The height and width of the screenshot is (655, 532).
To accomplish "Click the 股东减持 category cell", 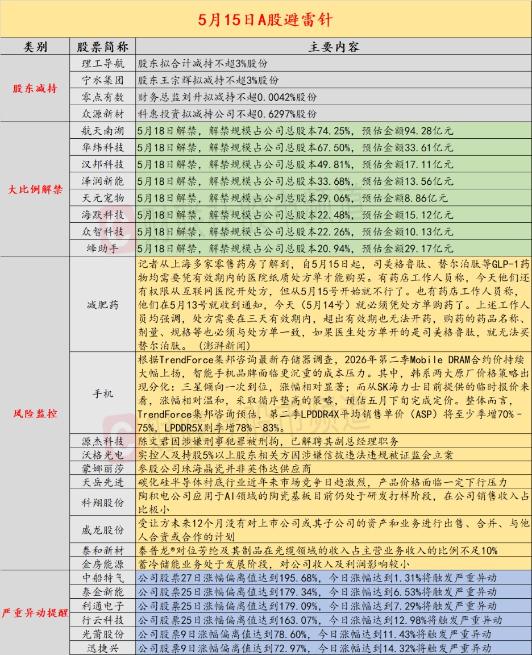I will pyautogui.click(x=35, y=89).
